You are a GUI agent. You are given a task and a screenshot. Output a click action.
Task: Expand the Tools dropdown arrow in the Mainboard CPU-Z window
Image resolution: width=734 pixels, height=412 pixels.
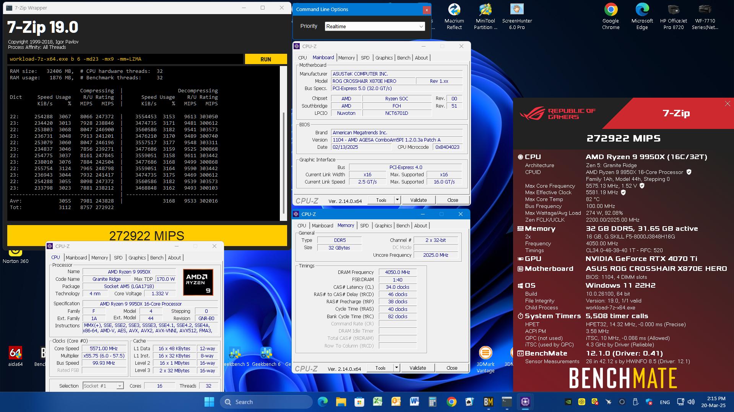[x=397, y=200]
